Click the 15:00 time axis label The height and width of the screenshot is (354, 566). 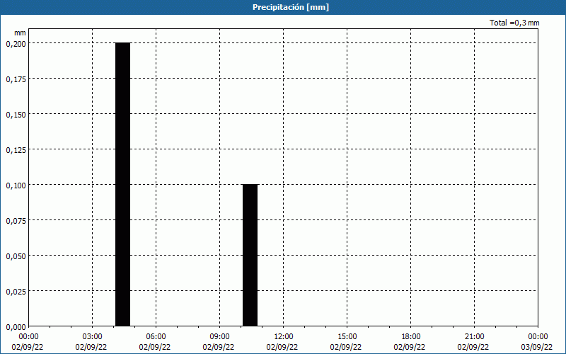pyautogui.click(x=347, y=337)
